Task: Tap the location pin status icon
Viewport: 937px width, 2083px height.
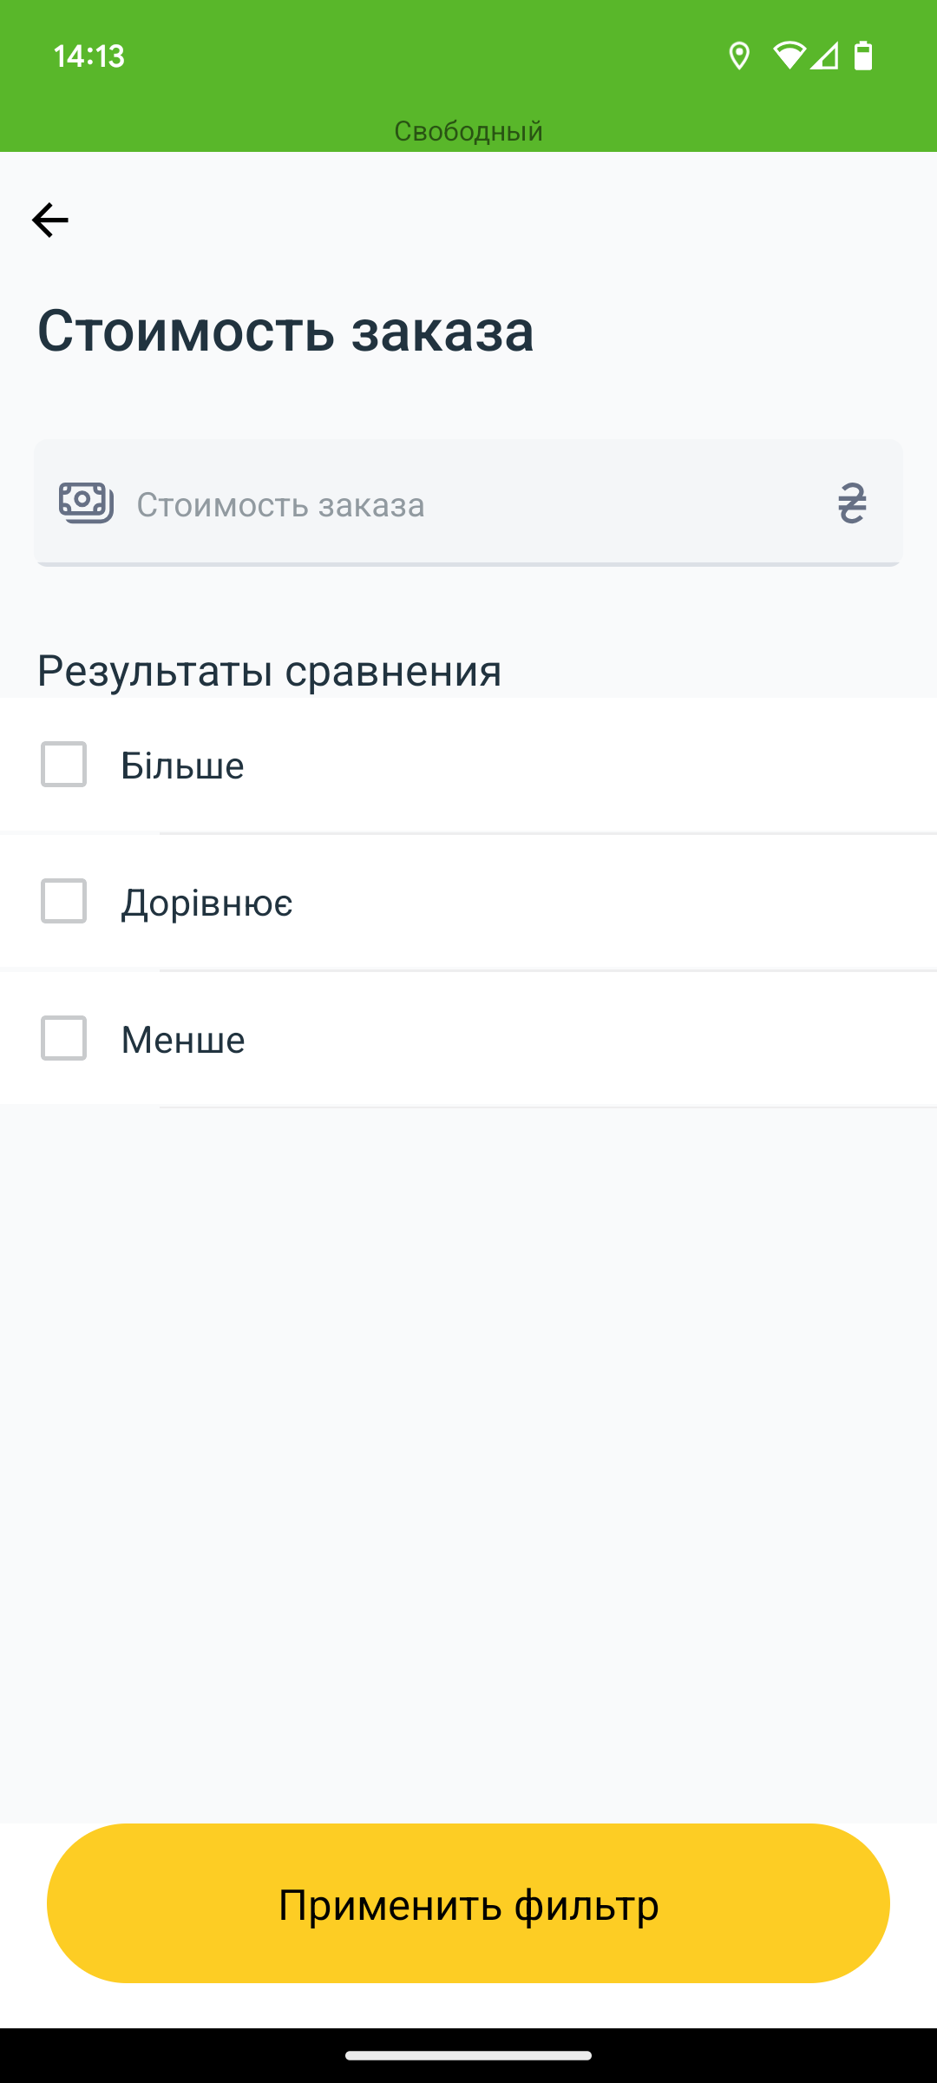Action: (x=739, y=56)
